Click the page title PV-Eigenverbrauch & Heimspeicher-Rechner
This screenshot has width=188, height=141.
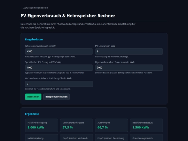(68, 16)
